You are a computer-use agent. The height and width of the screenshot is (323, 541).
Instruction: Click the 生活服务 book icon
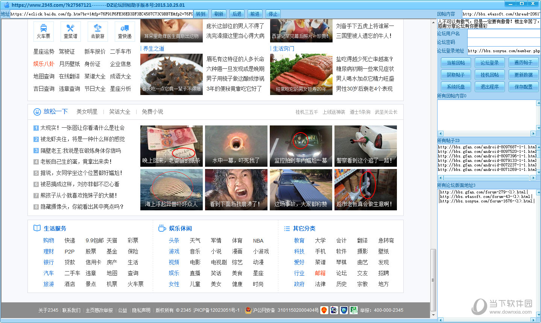pyautogui.click(x=37, y=228)
